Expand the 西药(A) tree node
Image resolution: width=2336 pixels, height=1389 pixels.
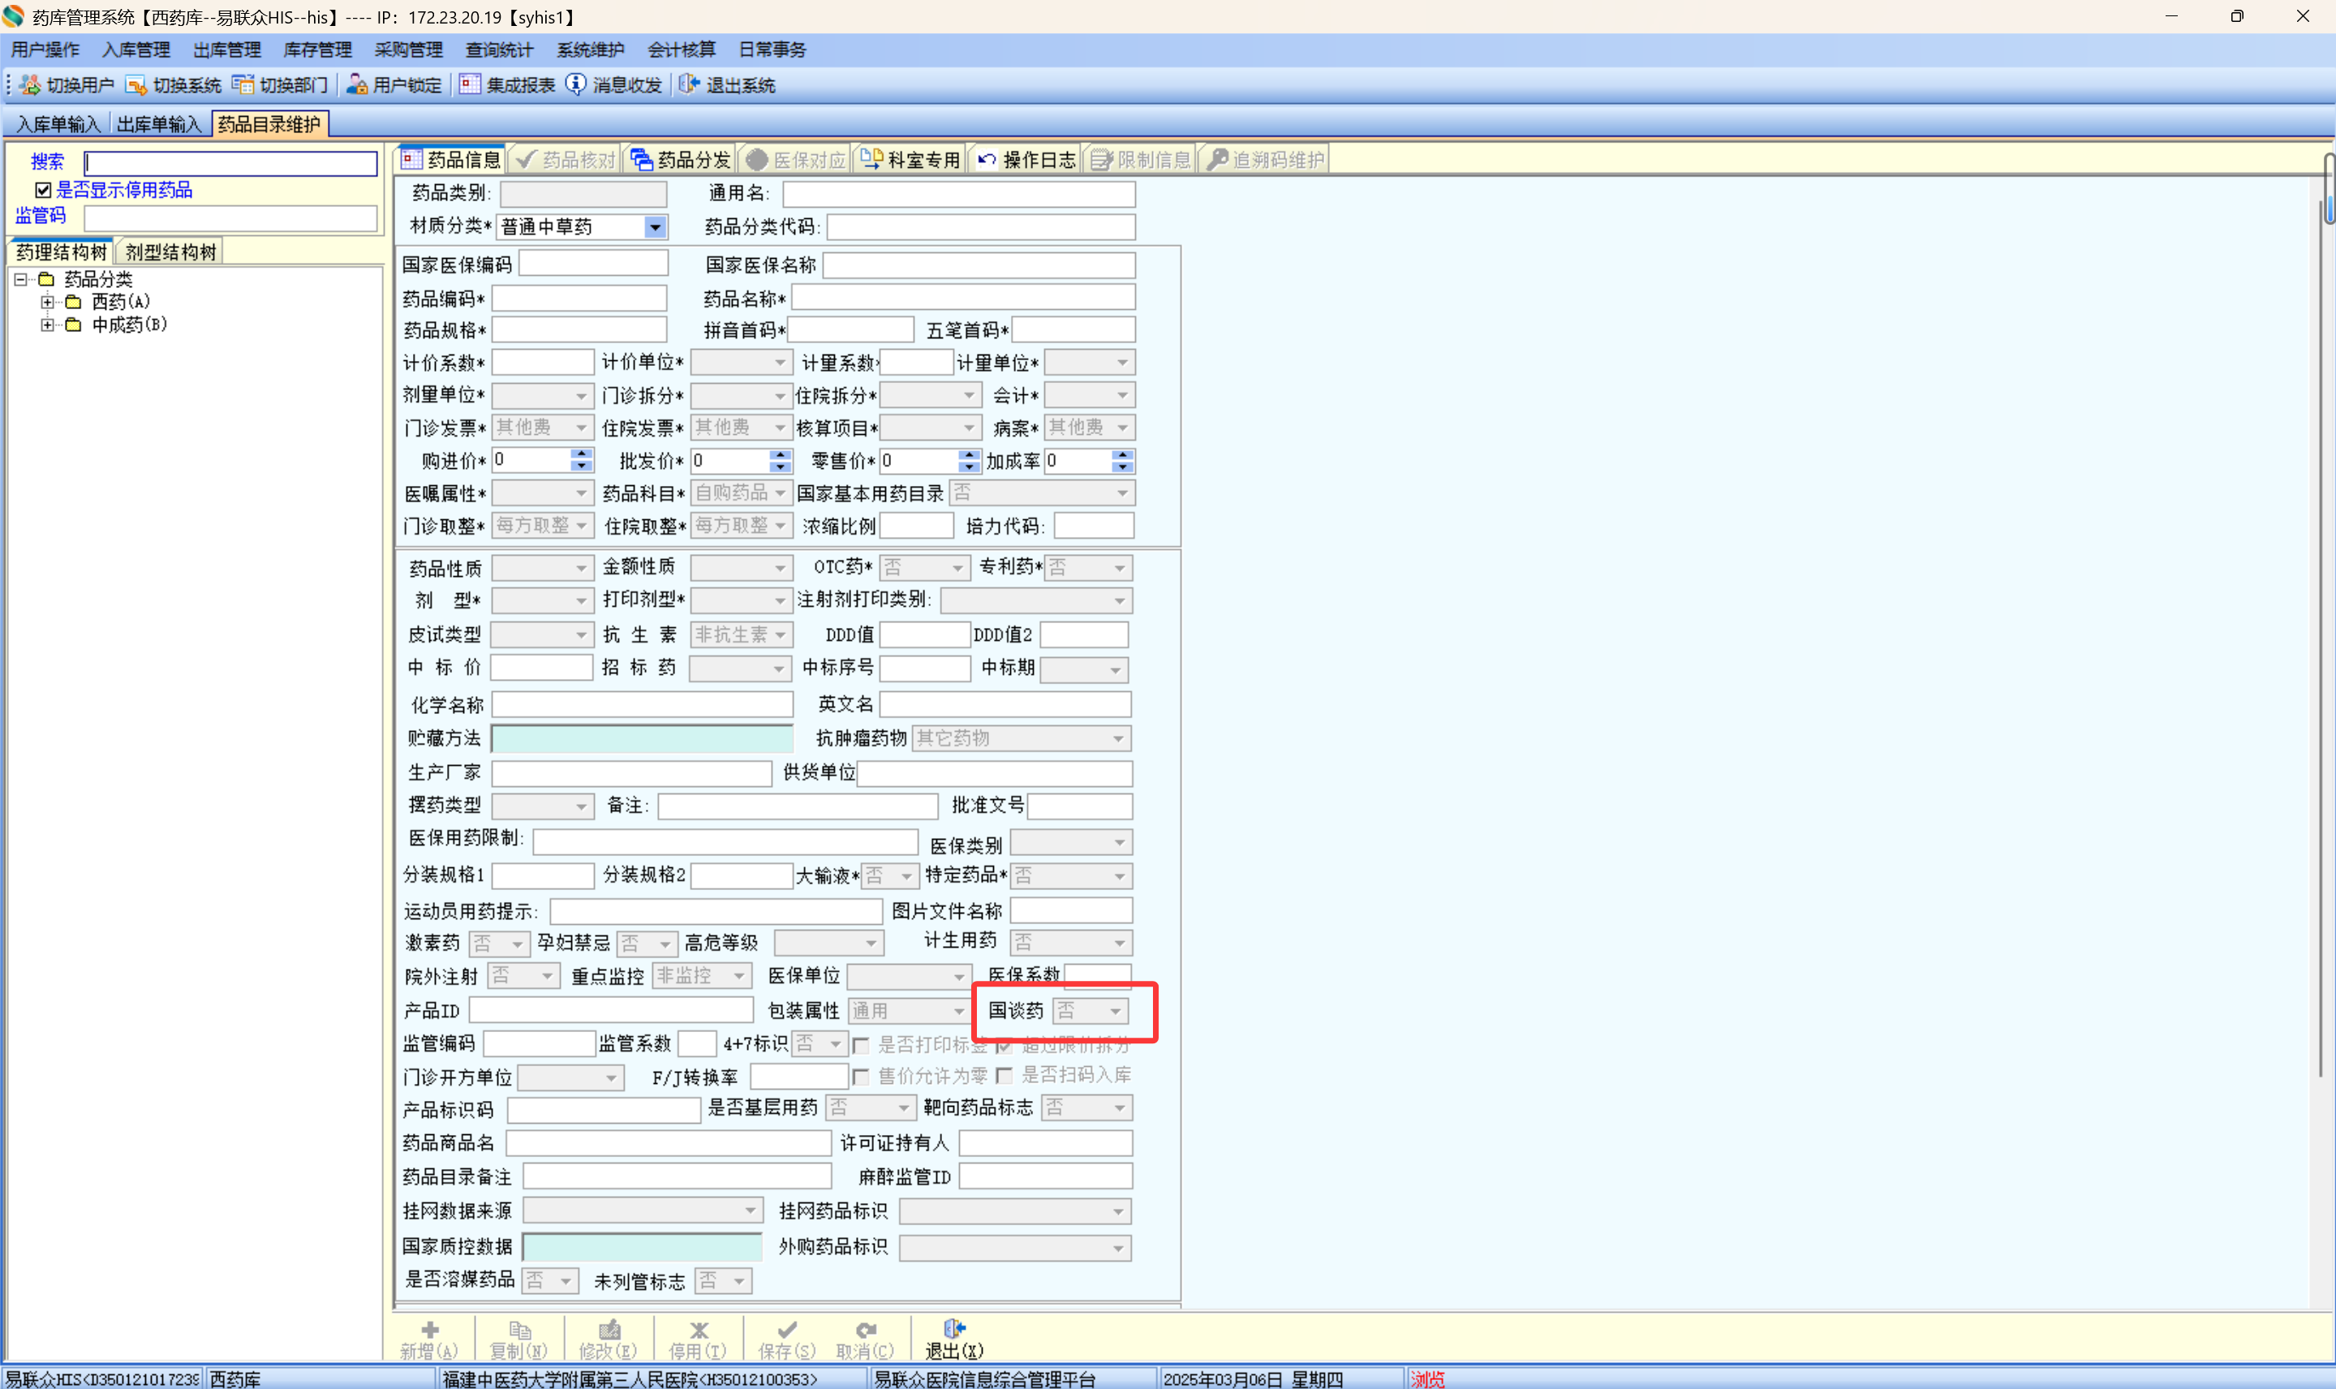[x=47, y=303]
